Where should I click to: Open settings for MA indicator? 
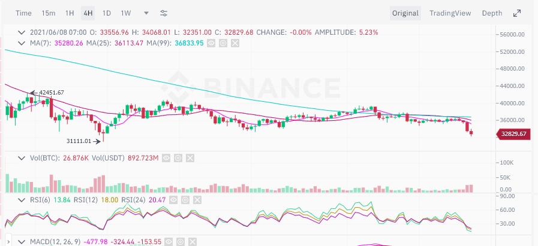[223, 43]
